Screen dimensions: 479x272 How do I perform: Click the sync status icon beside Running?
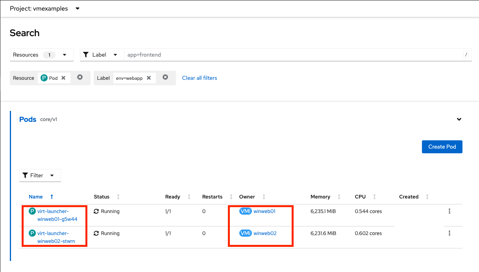pos(95,211)
